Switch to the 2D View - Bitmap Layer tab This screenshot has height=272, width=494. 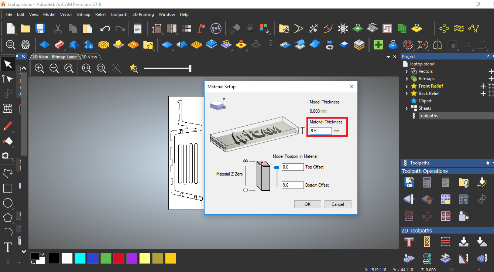coord(55,57)
